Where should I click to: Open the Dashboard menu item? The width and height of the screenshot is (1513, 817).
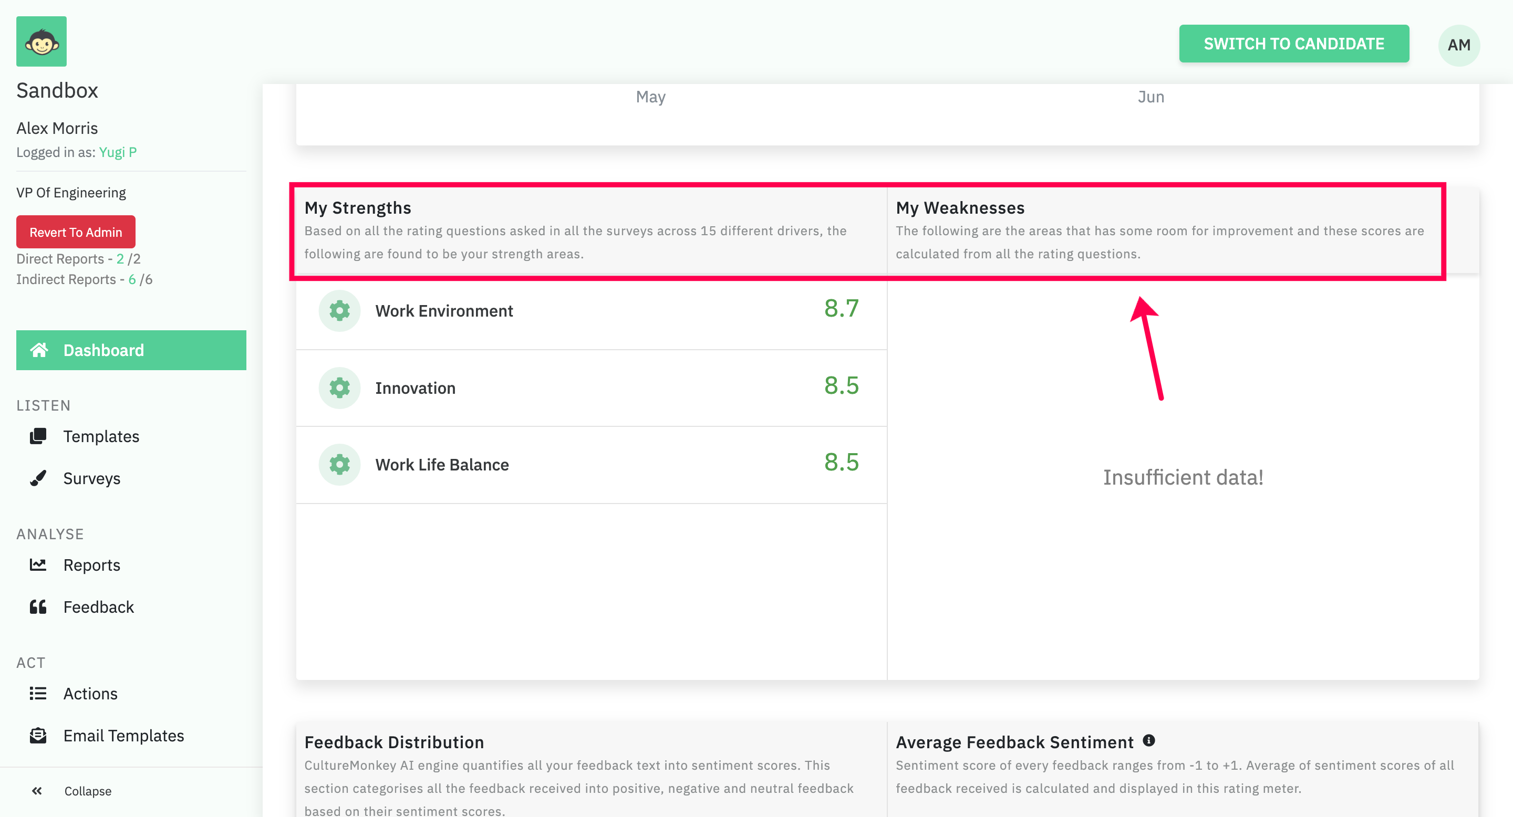tap(131, 350)
